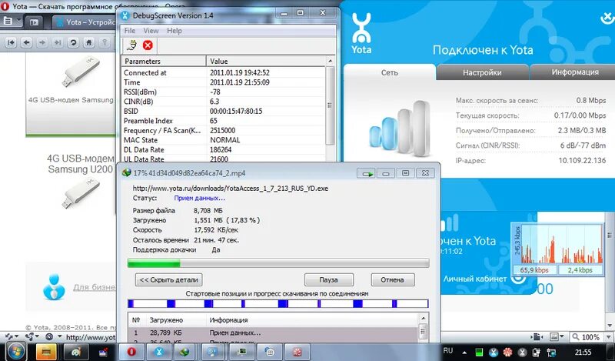Viewport: 615px width, 361px height.
Task: Select the MAC State row
Action: (224, 140)
